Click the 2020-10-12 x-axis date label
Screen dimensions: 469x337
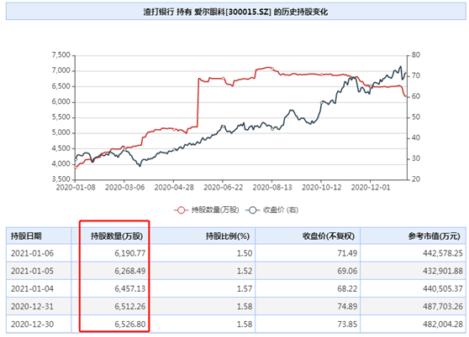(322, 187)
